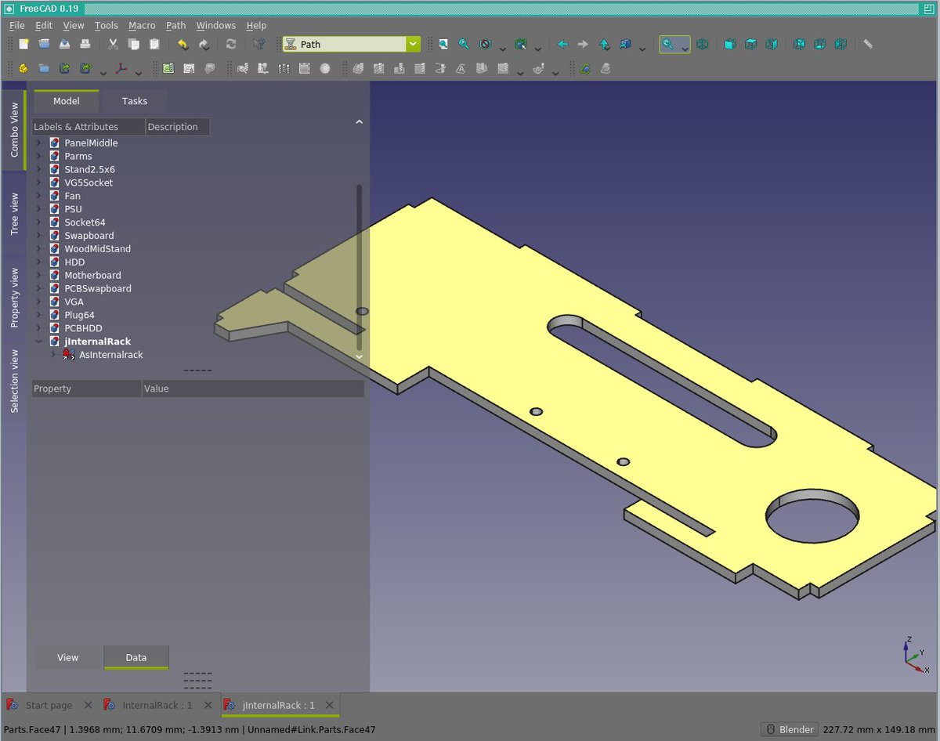
Task: Go back with the left arrow icon
Action: pos(562,45)
